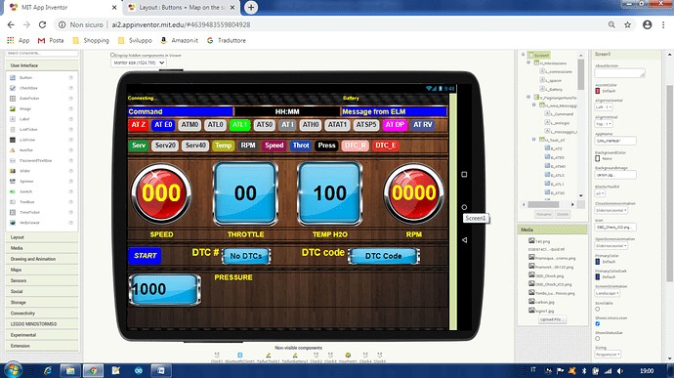Click the DTC_E button in the preview
Screen dimensions: 674x378
386,146
